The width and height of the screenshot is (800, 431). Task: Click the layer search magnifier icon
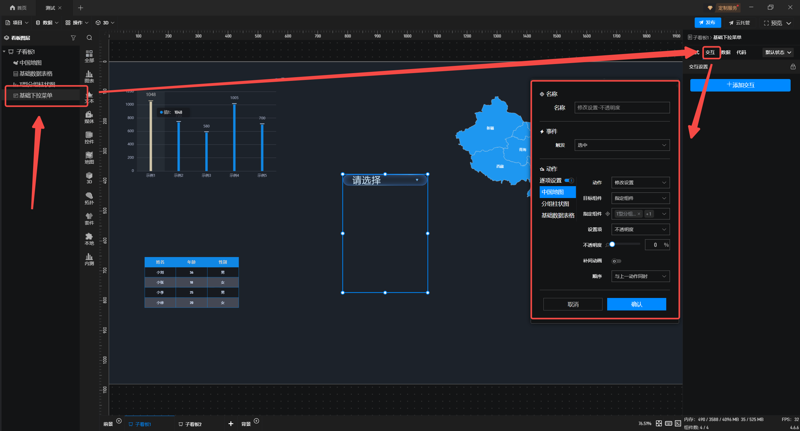coord(89,38)
